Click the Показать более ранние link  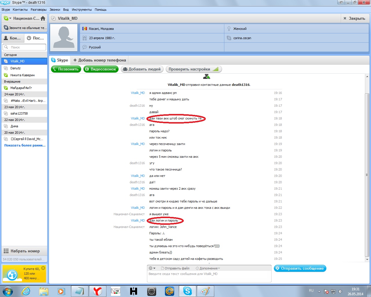pyautogui.click(x=25, y=145)
